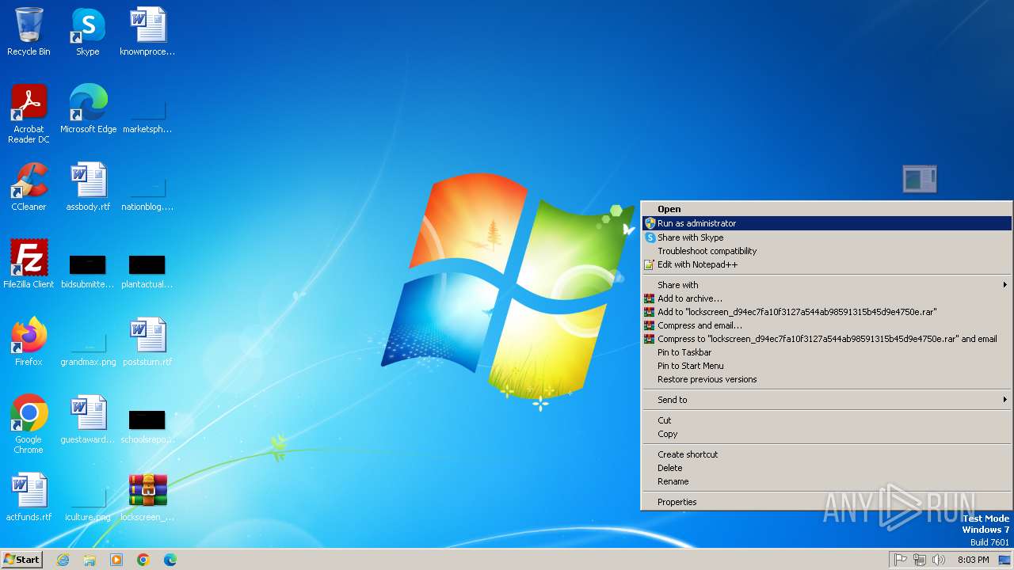
Task: Select the actfunds.rtf document icon
Action: click(x=29, y=496)
